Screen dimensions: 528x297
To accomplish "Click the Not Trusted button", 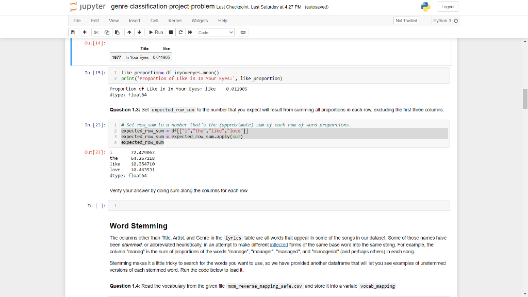I will click(405, 21).
